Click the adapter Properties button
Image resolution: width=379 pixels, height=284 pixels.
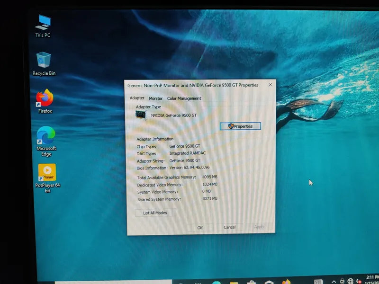[240, 126]
